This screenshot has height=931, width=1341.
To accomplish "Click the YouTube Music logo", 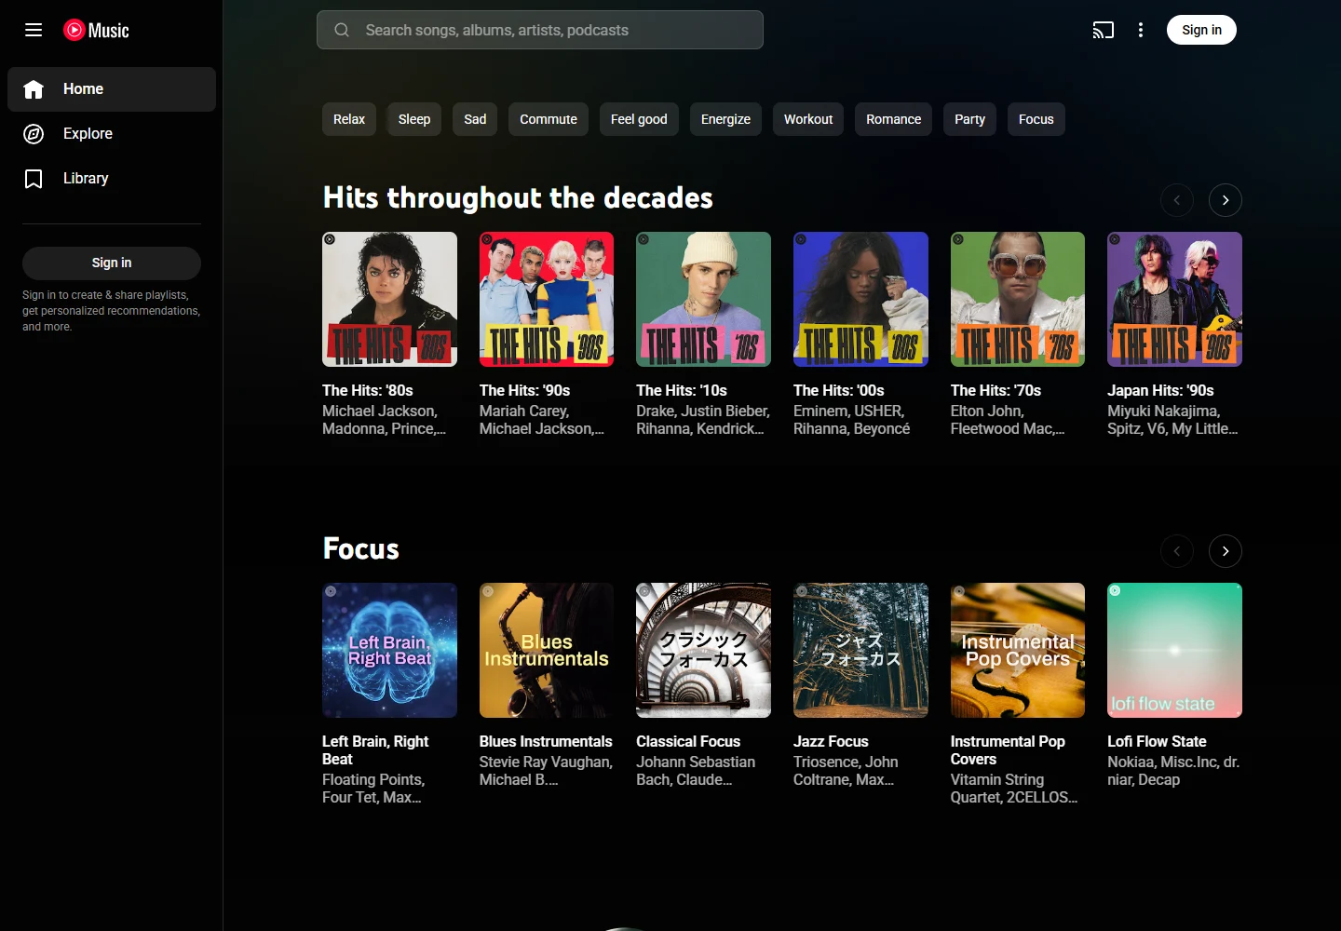I will pos(96,30).
